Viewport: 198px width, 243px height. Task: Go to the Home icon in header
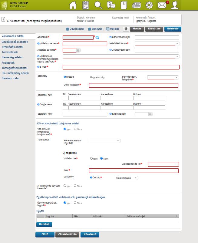click(x=73, y=5)
